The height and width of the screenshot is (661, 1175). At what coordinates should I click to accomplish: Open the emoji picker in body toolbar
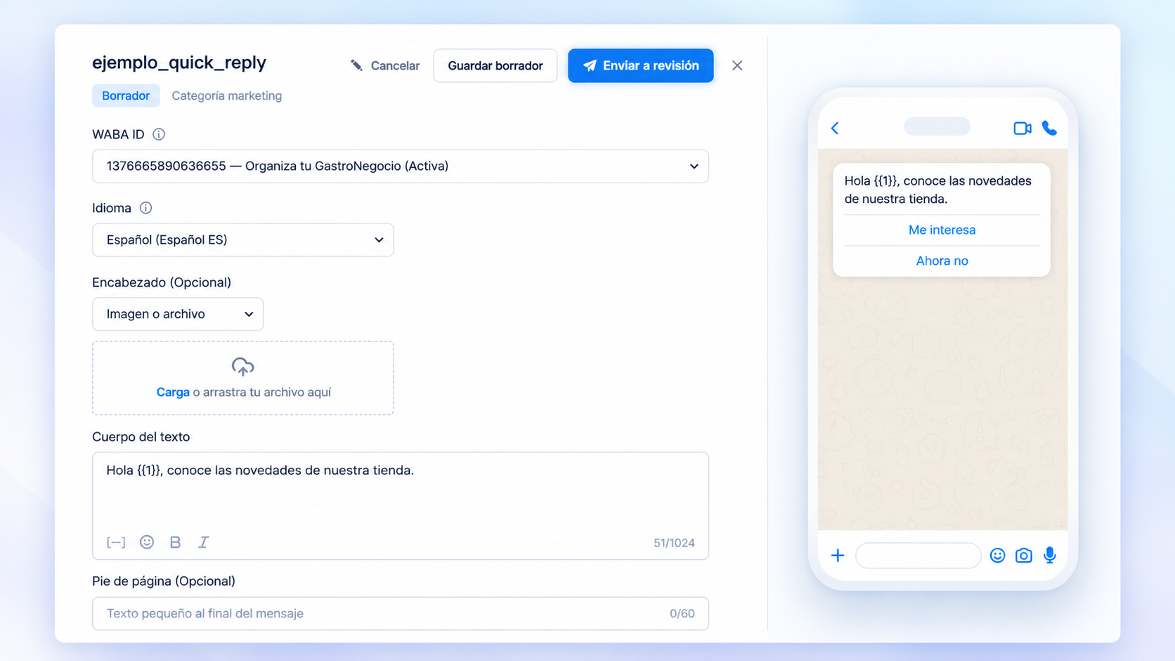[x=147, y=542]
